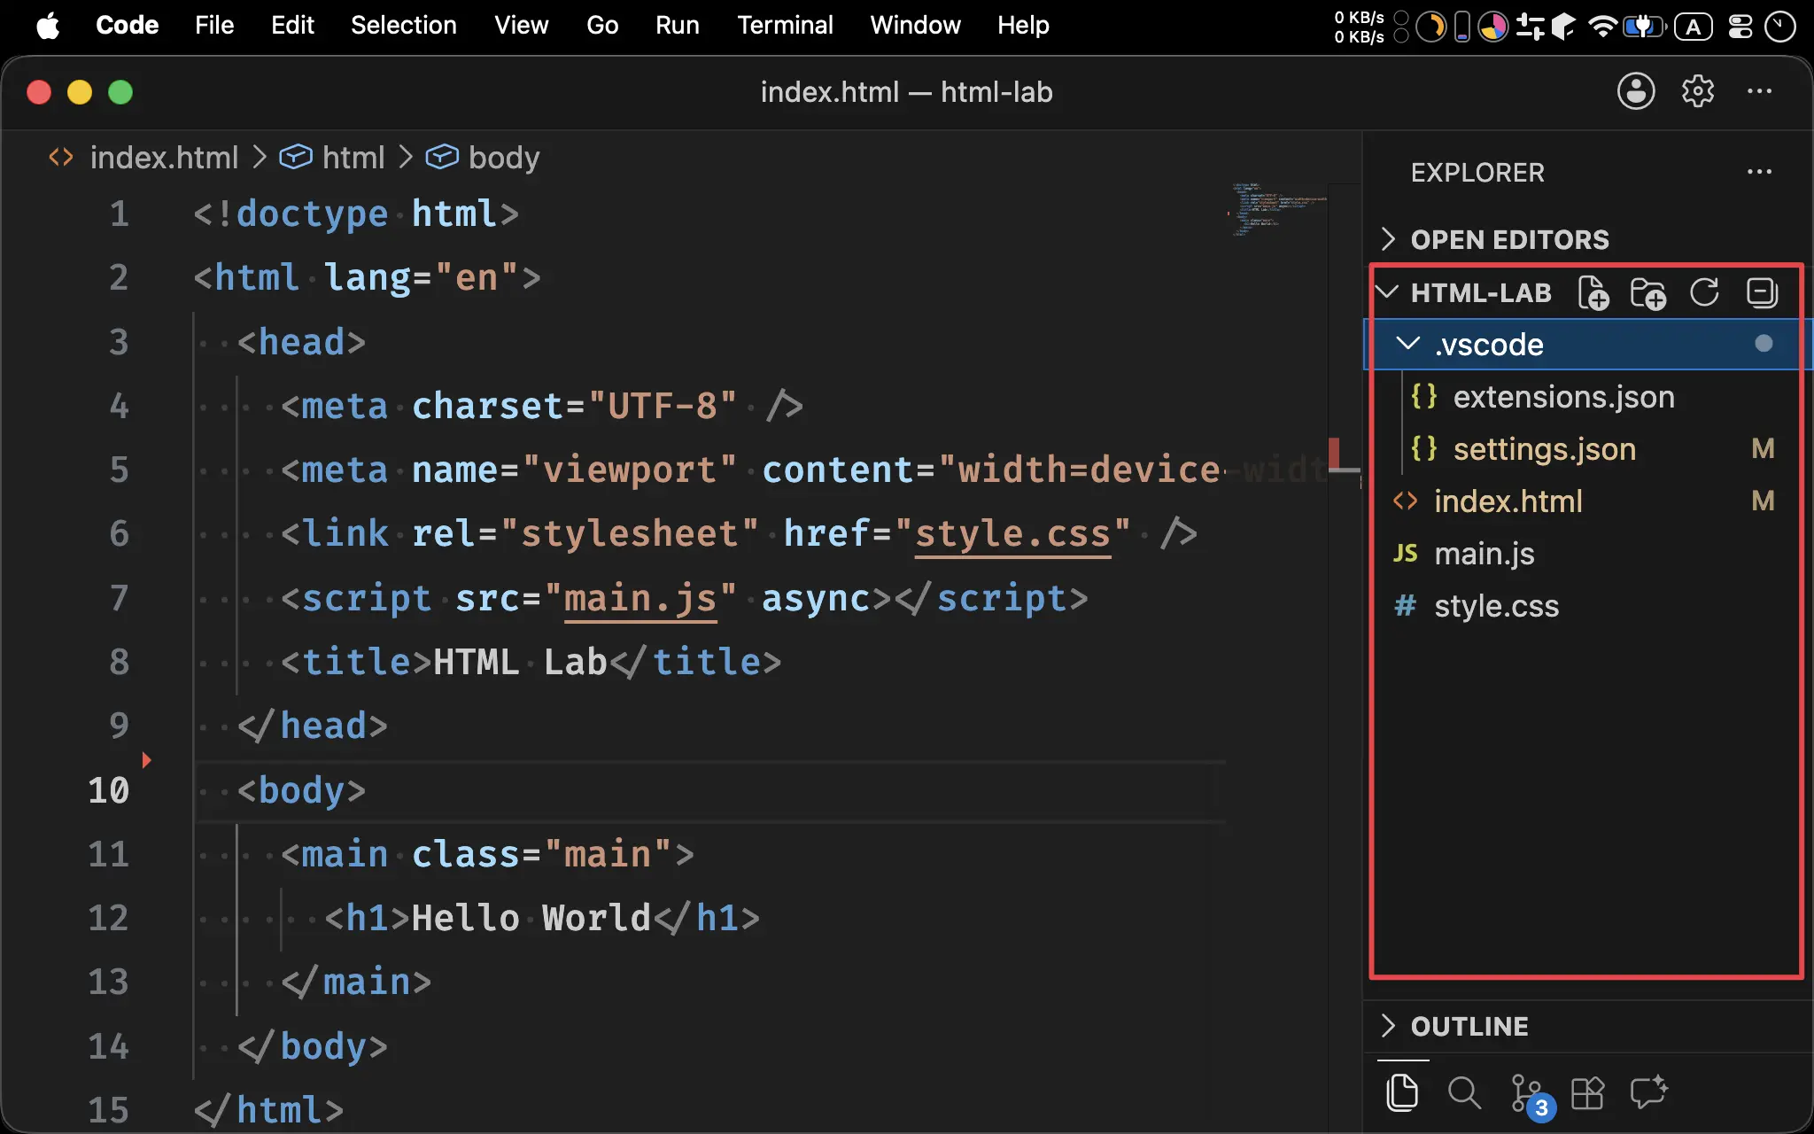Open Explorer views ellipsis menu
The image size is (1814, 1134).
1759,172
